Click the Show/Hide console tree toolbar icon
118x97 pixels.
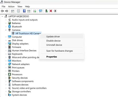pyautogui.click(x=13, y=11)
